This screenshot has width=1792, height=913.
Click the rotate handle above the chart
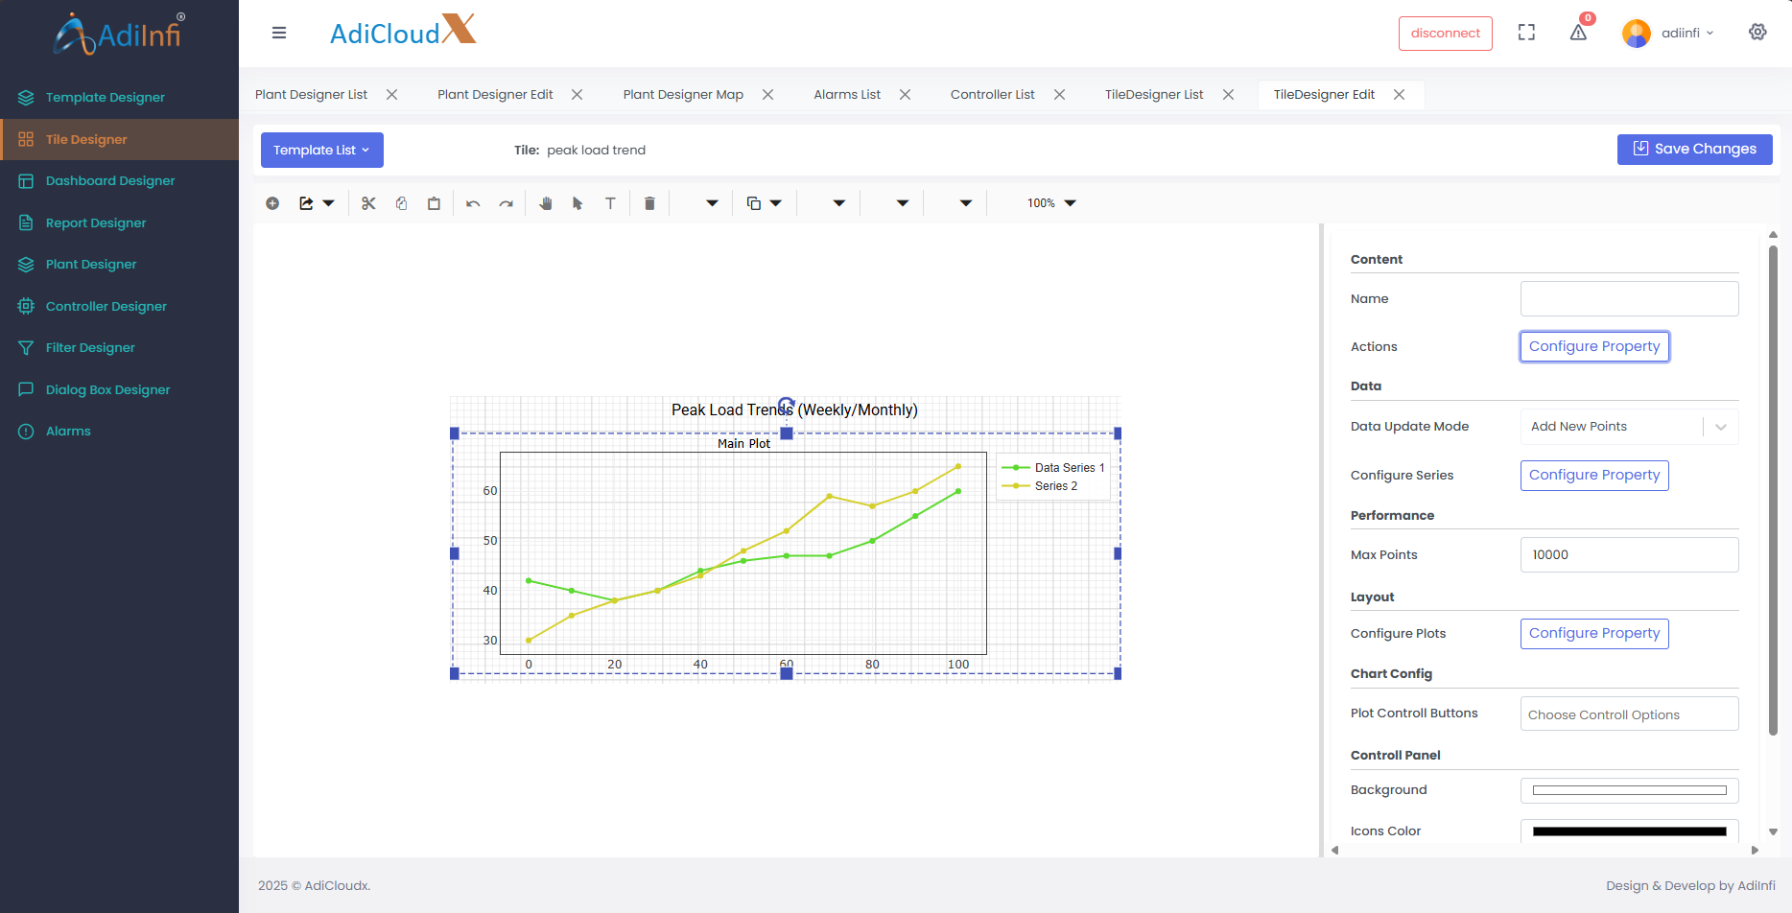click(x=787, y=406)
